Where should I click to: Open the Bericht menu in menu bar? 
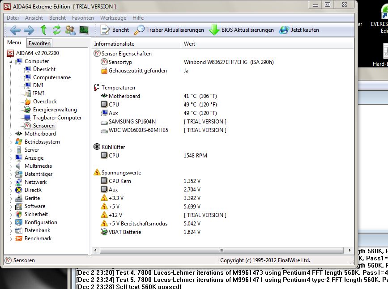coord(57,18)
